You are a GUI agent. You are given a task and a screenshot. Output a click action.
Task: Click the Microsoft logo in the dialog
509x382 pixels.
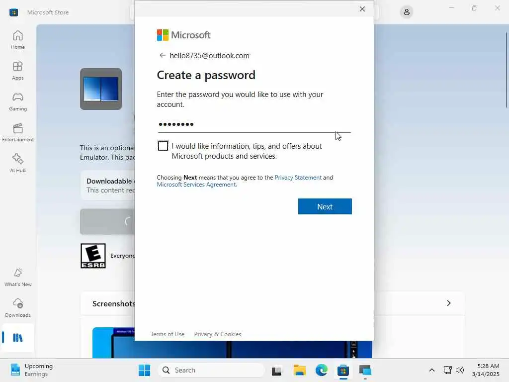point(183,35)
